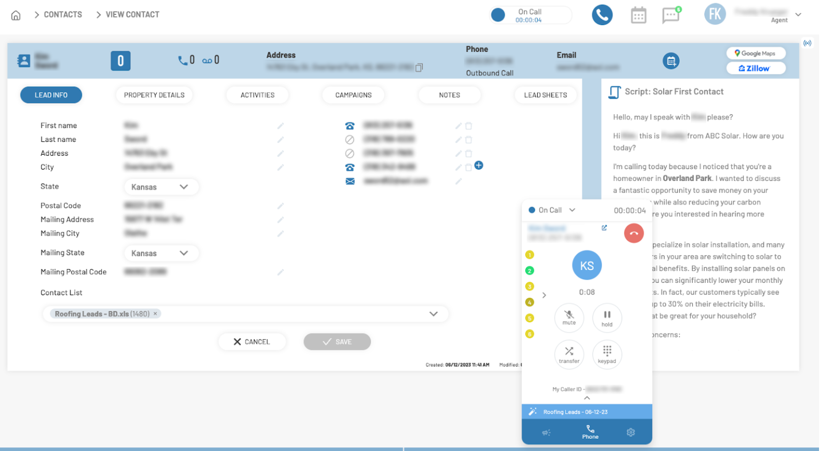The image size is (820, 451).
Task: Open the keypad in the call widget
Action: click(607, 354)
